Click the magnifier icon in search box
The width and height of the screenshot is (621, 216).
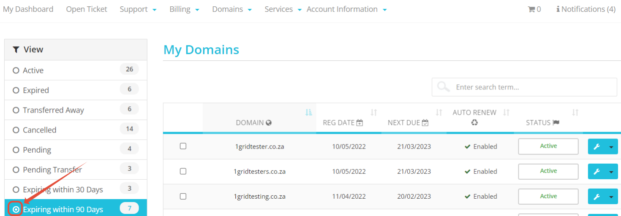pos(443,87)
